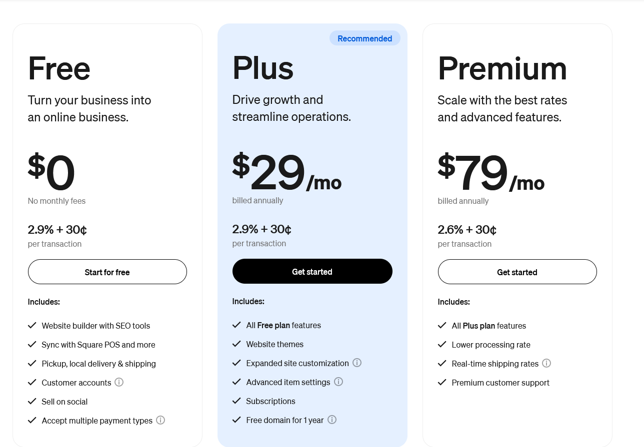This screenshot has width=644, height=447.
Task: Click the All Plus plan features text
Action: (x=489, y=326)
